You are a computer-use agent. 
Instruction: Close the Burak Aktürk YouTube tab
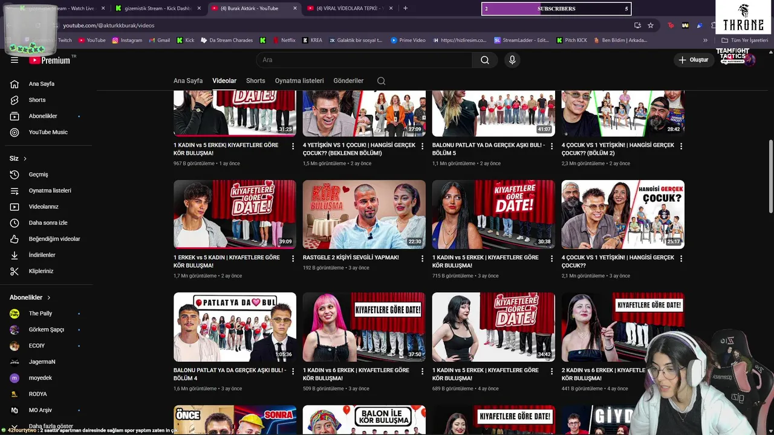[295, 8]
